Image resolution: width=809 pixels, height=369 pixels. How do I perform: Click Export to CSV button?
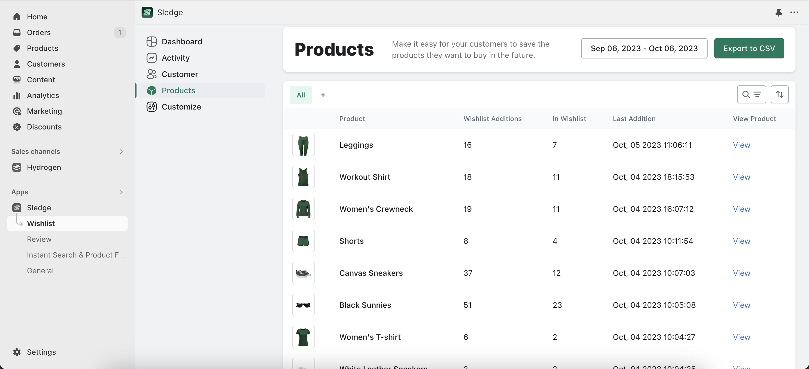(x=749, y=48)
